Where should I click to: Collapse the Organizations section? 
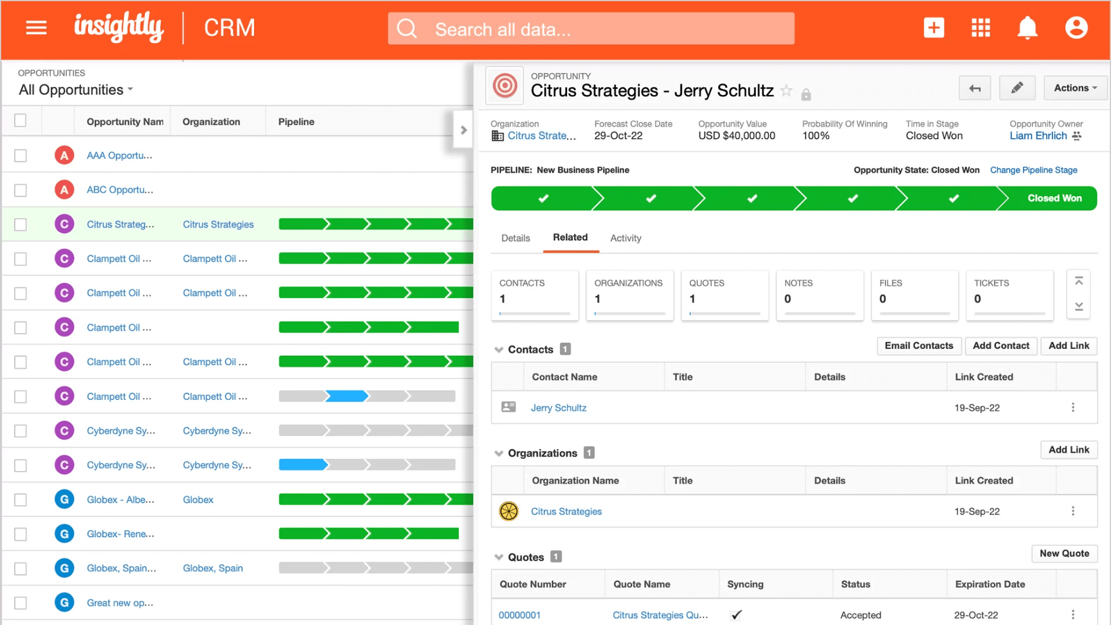[x=498, y=453]
